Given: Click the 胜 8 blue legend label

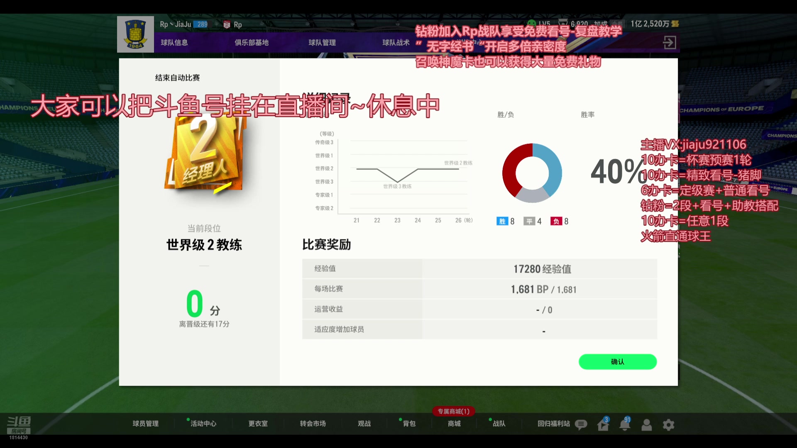Looking at the screenshot, I should click(506, 222).
